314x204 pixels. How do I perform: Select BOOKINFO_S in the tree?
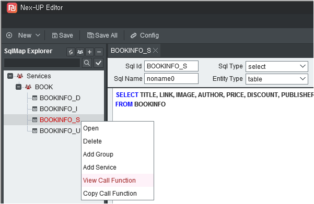tap(60, 120)
